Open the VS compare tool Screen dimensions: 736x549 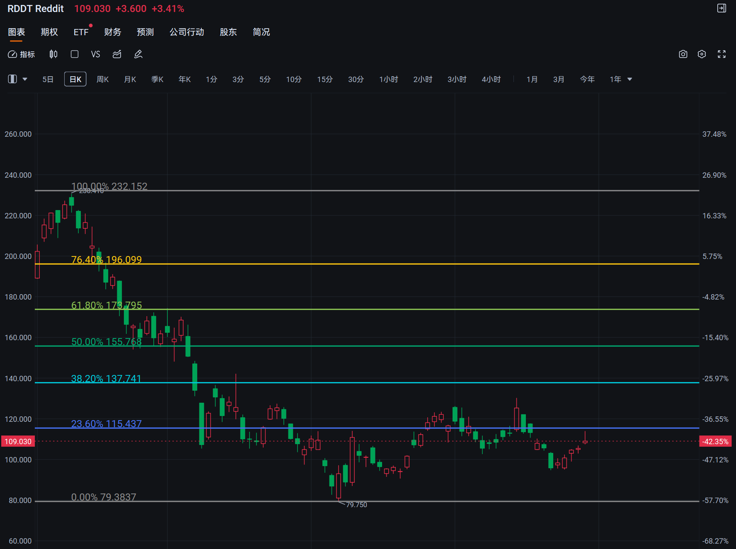pyautogui.click(x=96, y=54)
